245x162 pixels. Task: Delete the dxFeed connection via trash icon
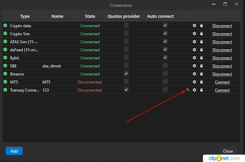click(201, 50)
